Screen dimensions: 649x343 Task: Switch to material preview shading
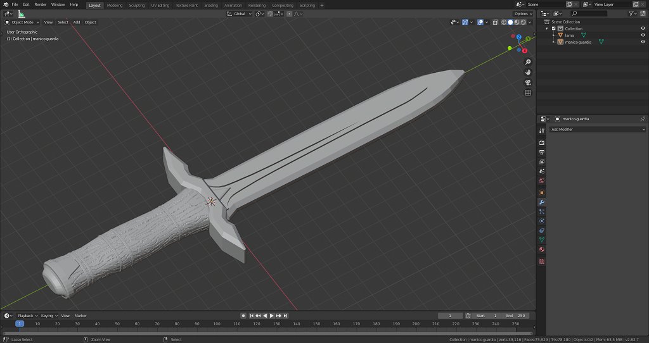(517, 22)
